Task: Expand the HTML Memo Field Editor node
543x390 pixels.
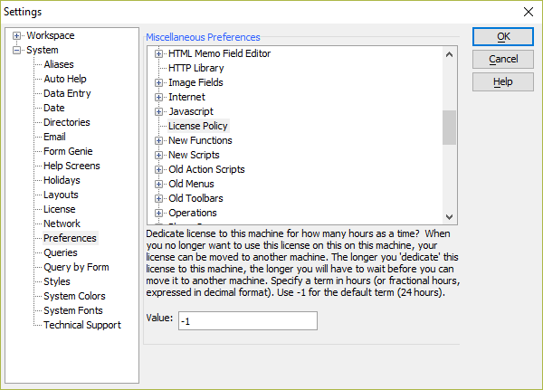Action: [158, 53]
